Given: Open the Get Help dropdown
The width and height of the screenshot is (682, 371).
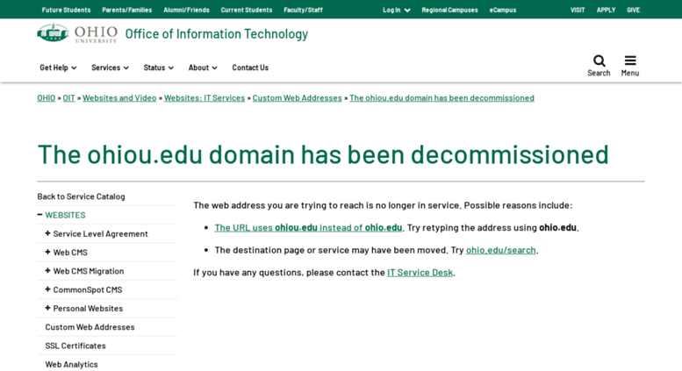Looking at the screenshot, I should (58, 68).
